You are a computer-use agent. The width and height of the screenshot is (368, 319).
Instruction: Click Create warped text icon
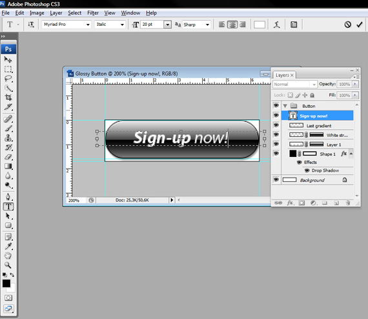pyautogui.click(x=277, y=25)
